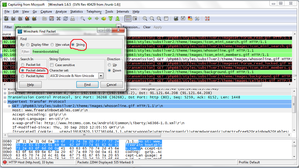Open the Internals menu

(123, 12)
